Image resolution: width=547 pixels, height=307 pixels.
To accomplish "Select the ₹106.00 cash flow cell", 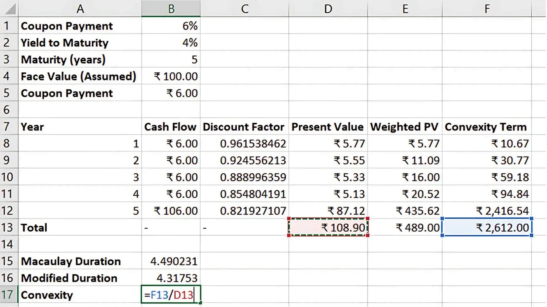I will tap(171, 211).
